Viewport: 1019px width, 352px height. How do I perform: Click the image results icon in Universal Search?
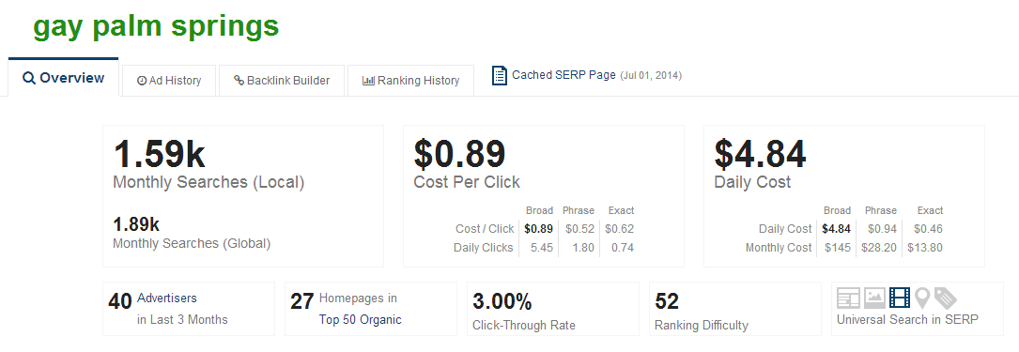coord(874,298)
